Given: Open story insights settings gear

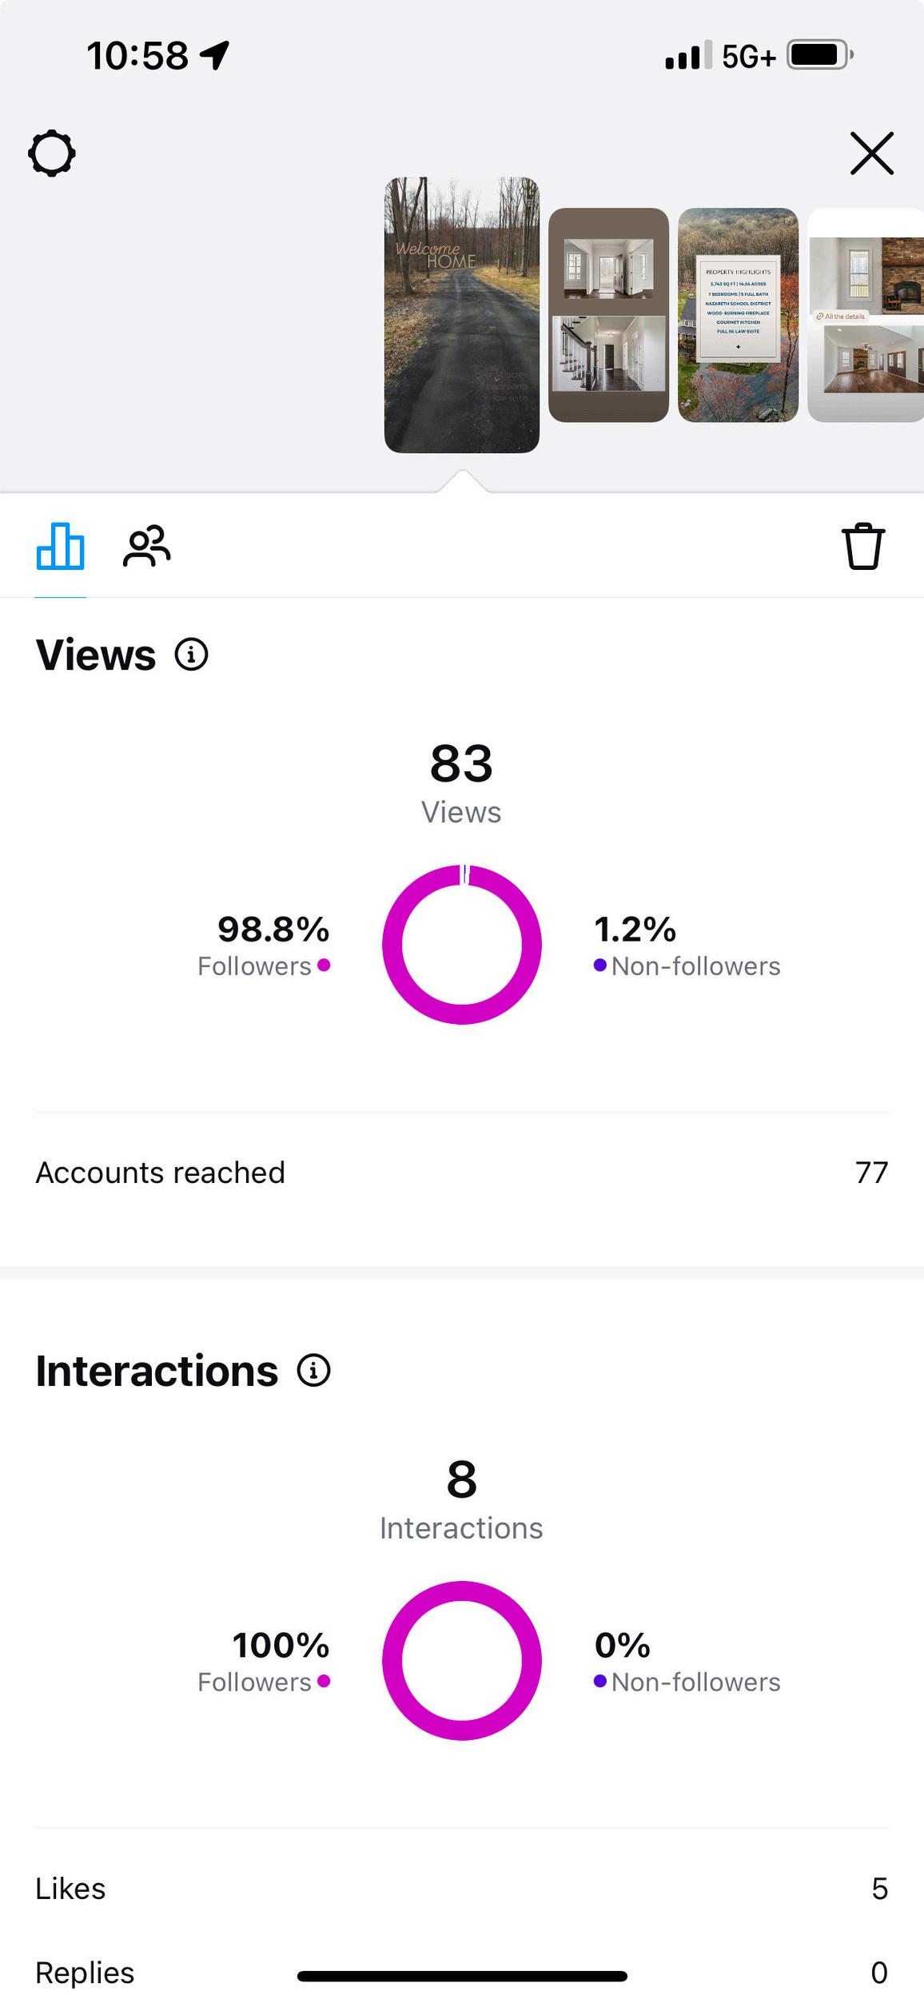Looking at the screenshot, I should 52,153.
